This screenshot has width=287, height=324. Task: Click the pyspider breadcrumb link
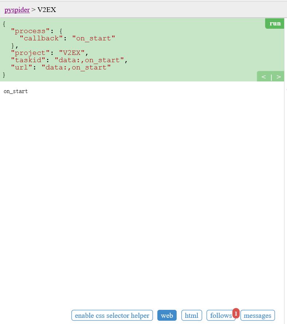17,10
